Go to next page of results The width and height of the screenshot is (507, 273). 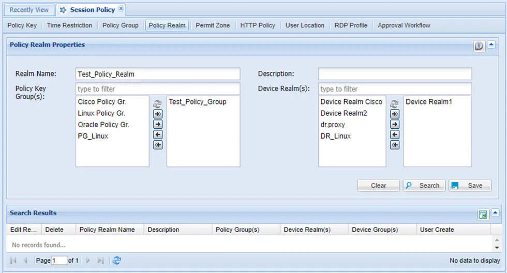pos(88,261)
